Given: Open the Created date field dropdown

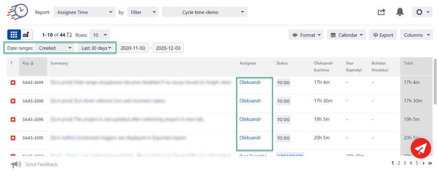Looking at the screenshot, I should tap(55, 48).
